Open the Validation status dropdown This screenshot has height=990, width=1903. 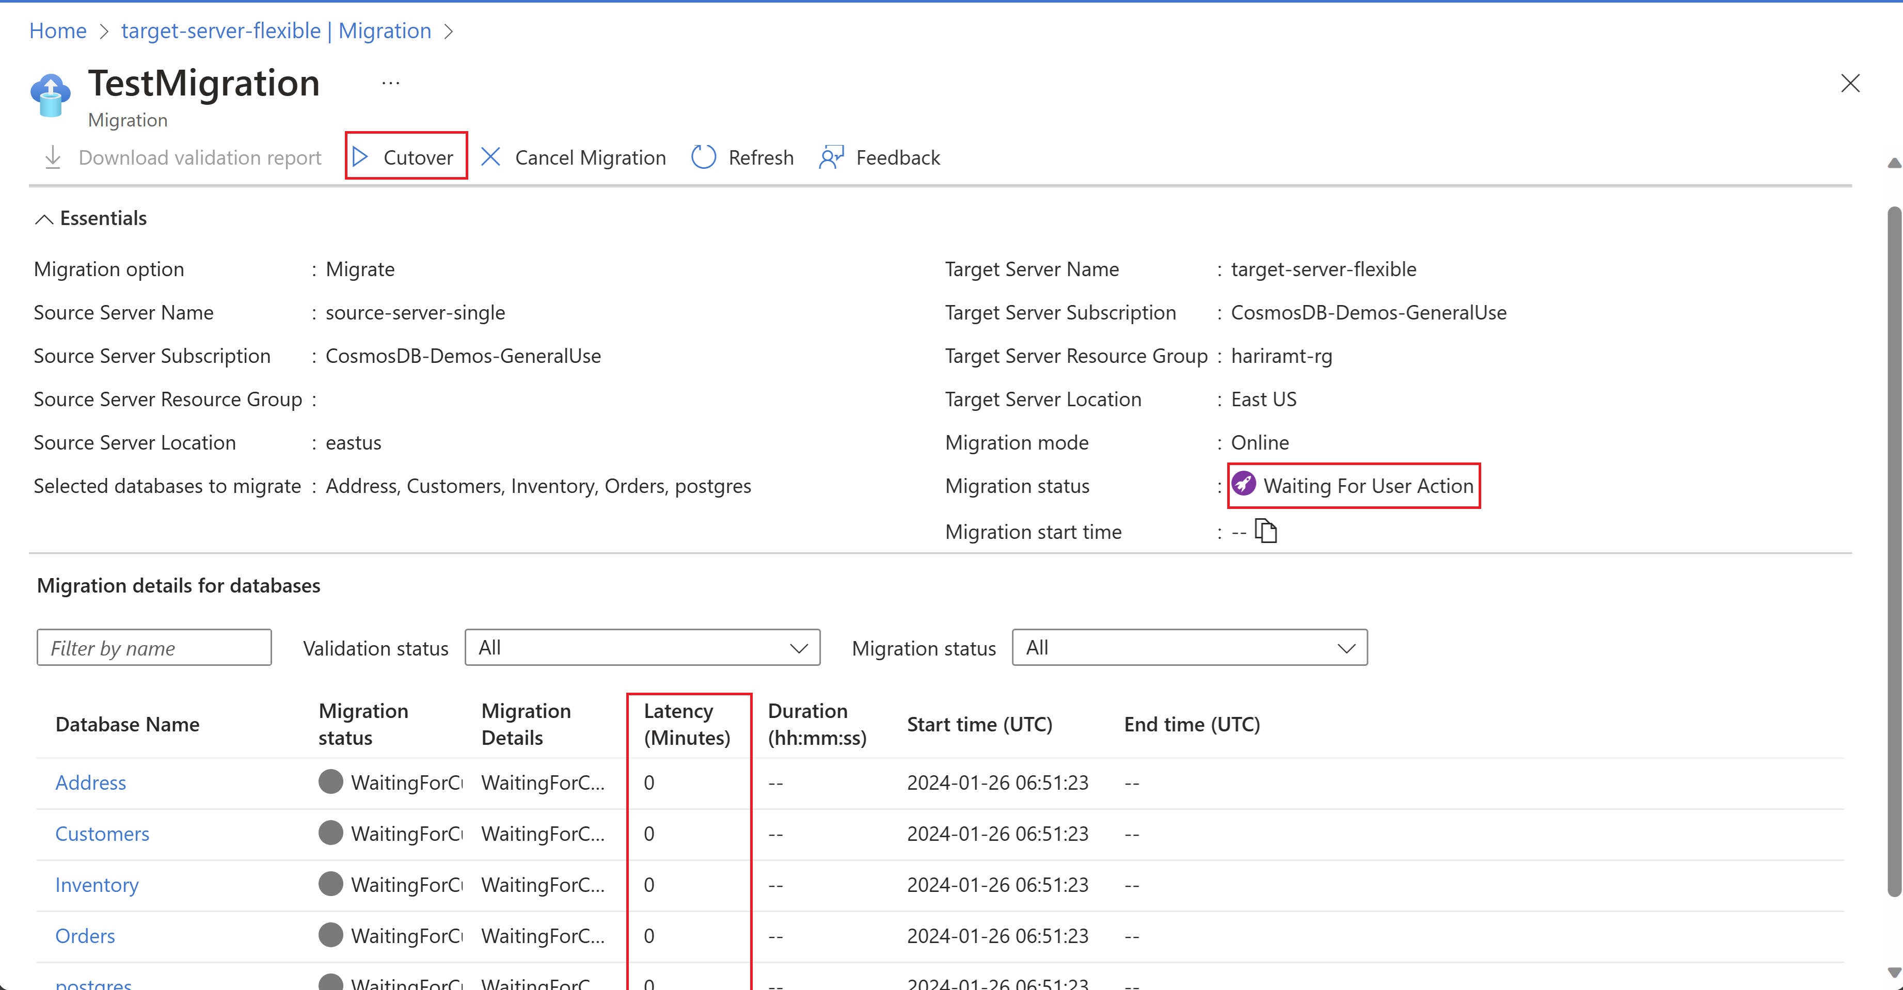642,648
